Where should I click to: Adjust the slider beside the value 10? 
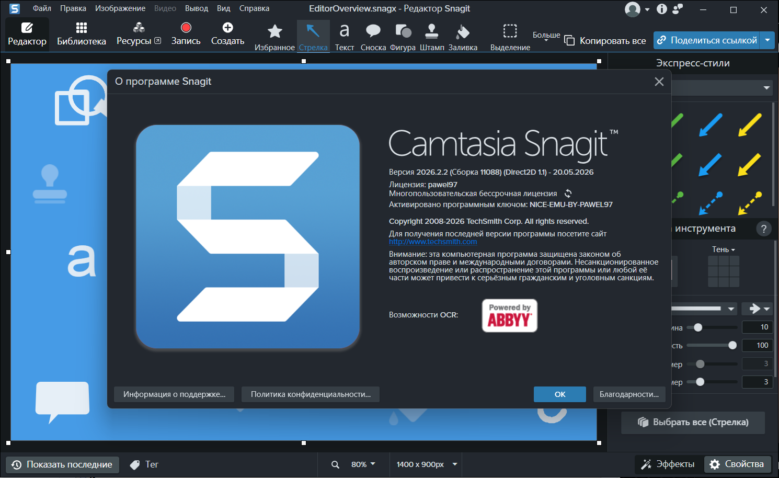(x=712, y=327)
